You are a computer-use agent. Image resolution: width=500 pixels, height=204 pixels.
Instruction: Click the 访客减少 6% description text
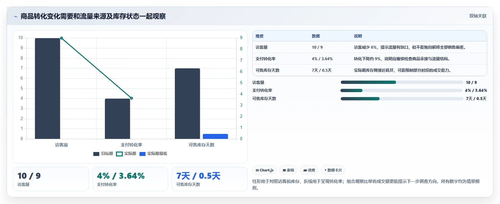[410, 47]
